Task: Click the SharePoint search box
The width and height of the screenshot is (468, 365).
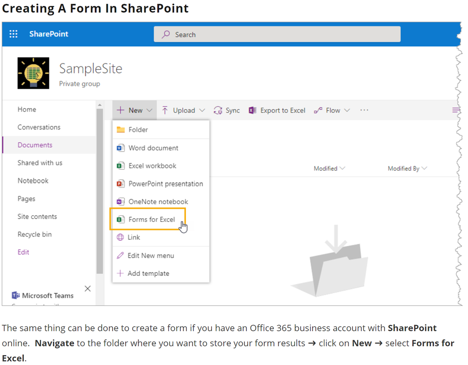Action: coord(277,34)
